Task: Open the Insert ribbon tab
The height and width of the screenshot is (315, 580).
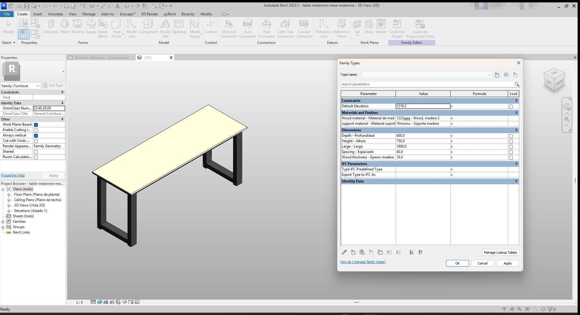Action: click(38, 14)
